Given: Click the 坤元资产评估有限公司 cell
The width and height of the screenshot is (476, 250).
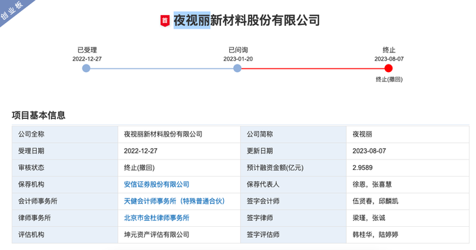Looking at the screenshot, I should [179, 234].
